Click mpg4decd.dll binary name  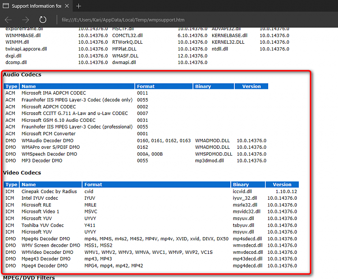247,266
